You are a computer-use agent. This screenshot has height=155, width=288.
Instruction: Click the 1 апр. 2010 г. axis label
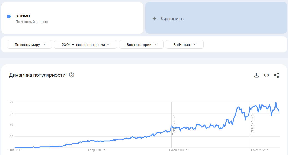[x=97, y=150]
